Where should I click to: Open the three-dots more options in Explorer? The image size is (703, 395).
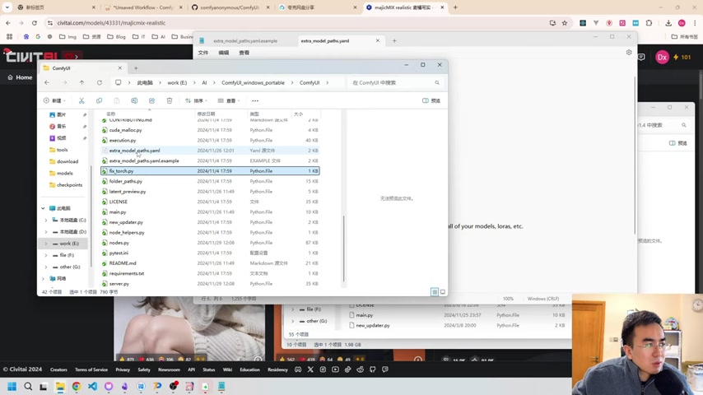click(x=255, y=101)
